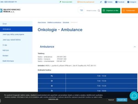Click the green pin icon in top bar

click(60, 2)
